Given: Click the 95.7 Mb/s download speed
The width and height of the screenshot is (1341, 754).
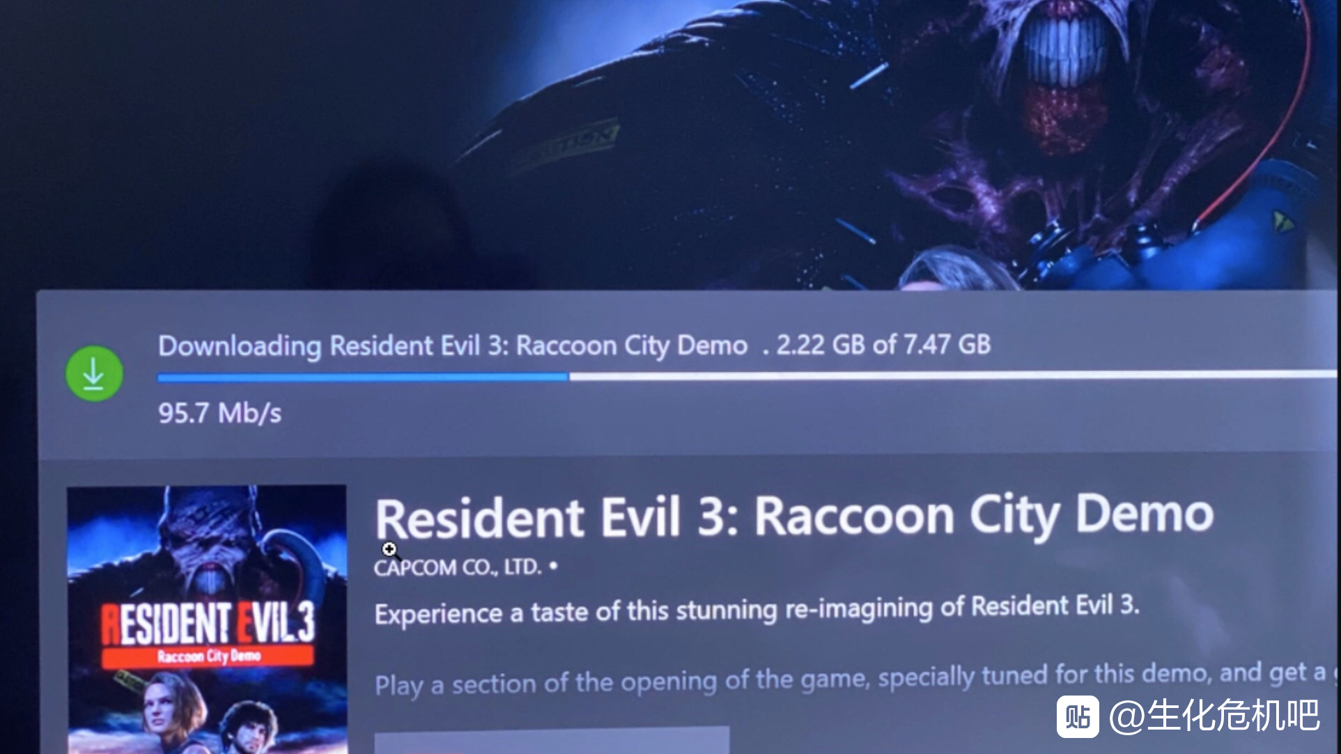Looking at the screenshot, I should 219,414.
